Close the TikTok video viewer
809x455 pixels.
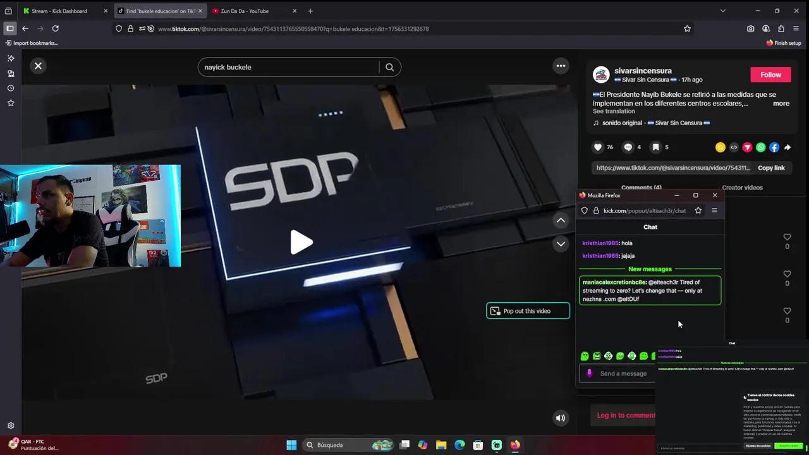tap(38, 66)
